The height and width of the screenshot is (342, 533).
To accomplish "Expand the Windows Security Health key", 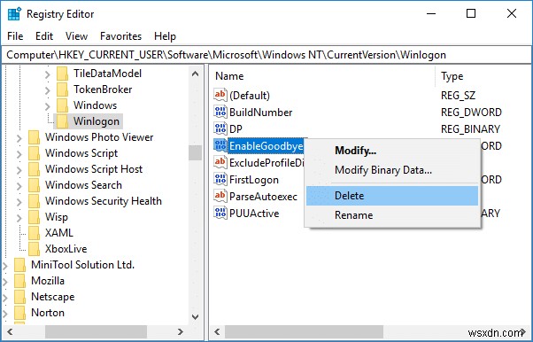I will click(19, 202).
